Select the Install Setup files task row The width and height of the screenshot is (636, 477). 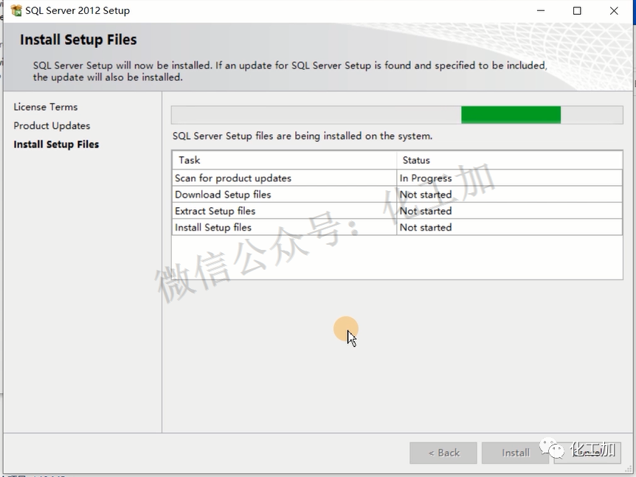397,227
